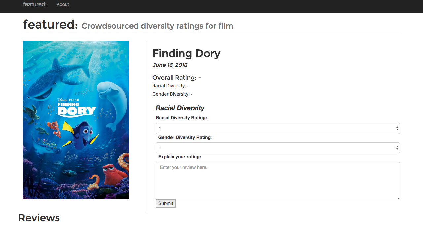Image resolution: width=423 pixels, height=228 pixels.
Task: Click the 'Explain your rating:' label
Action: point(179,157)
